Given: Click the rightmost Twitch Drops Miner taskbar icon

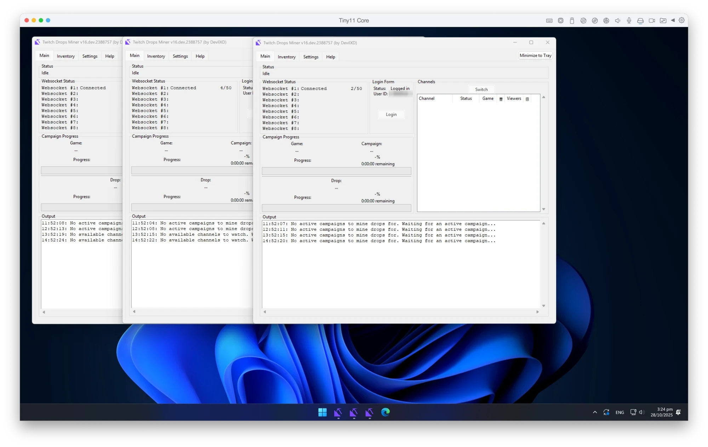Looking at the screenshot, I should (x=369, y=412).
